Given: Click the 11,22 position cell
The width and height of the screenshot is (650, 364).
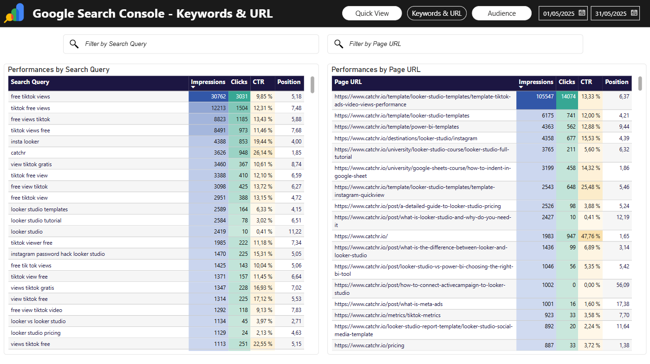Looking at the screenshot, I should point(290,231).
